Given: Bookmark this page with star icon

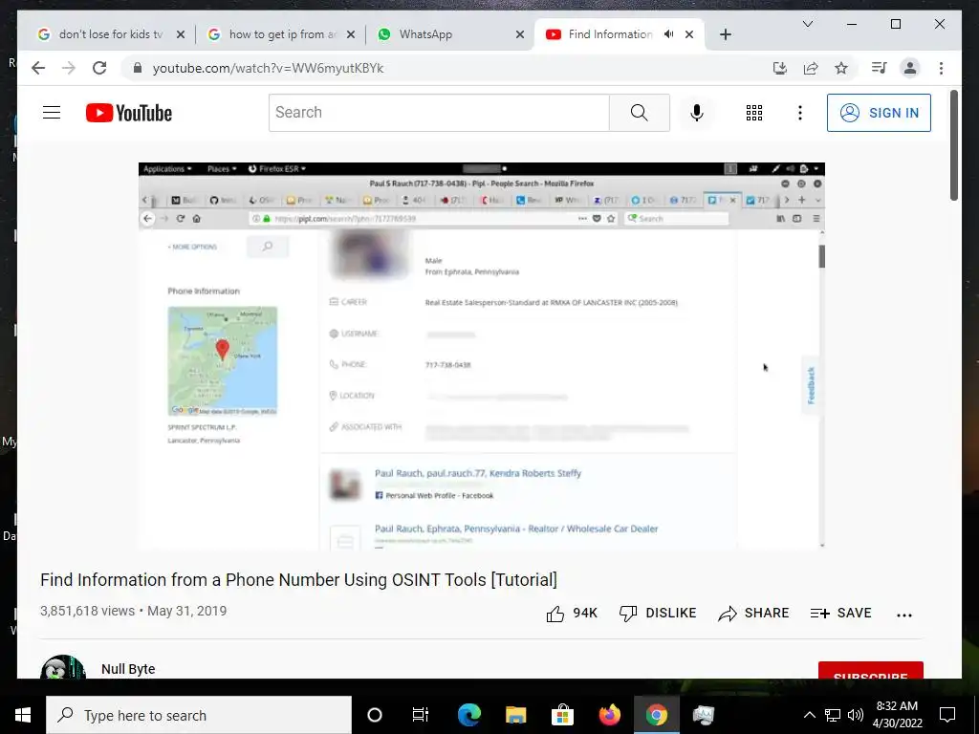Looking at the screenshot, I should [x=841, y=68].
